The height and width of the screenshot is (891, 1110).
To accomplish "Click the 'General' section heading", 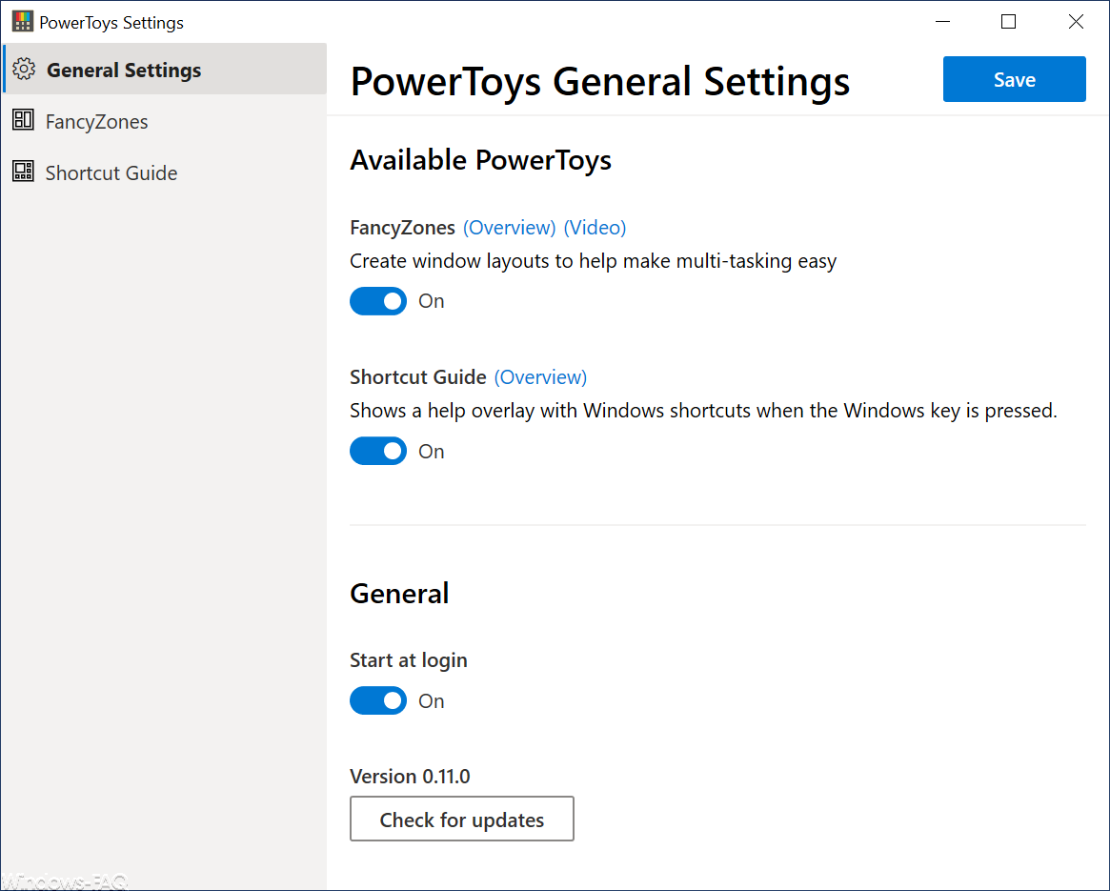I will (399, 594).
